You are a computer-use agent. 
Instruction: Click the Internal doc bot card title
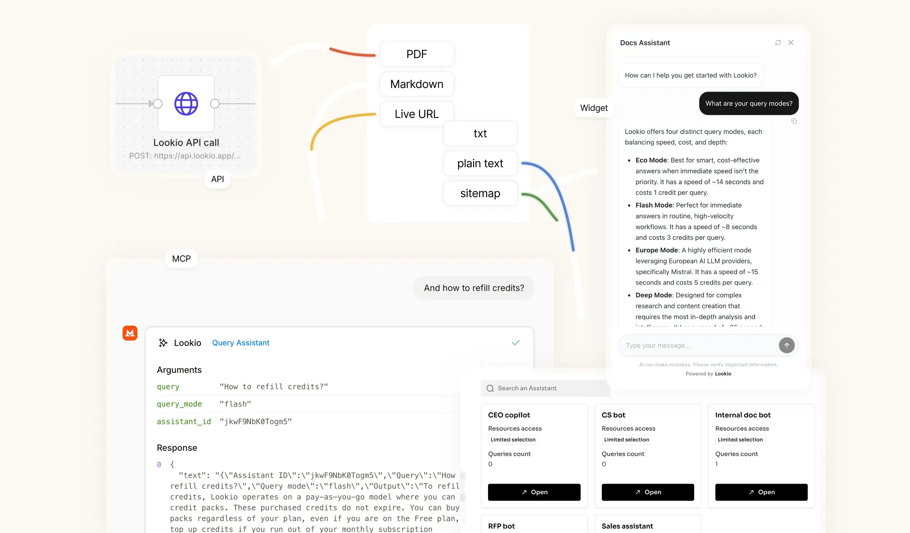(743, 415)
